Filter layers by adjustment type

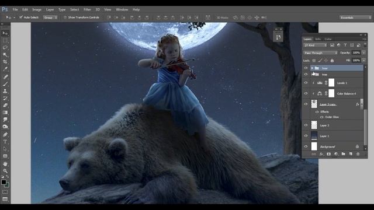coord(339,45)
